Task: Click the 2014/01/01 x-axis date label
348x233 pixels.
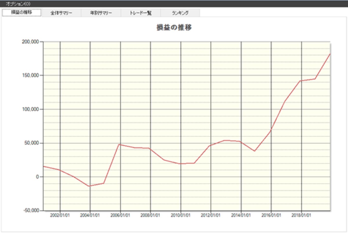Action: click(x=241, y=215)
